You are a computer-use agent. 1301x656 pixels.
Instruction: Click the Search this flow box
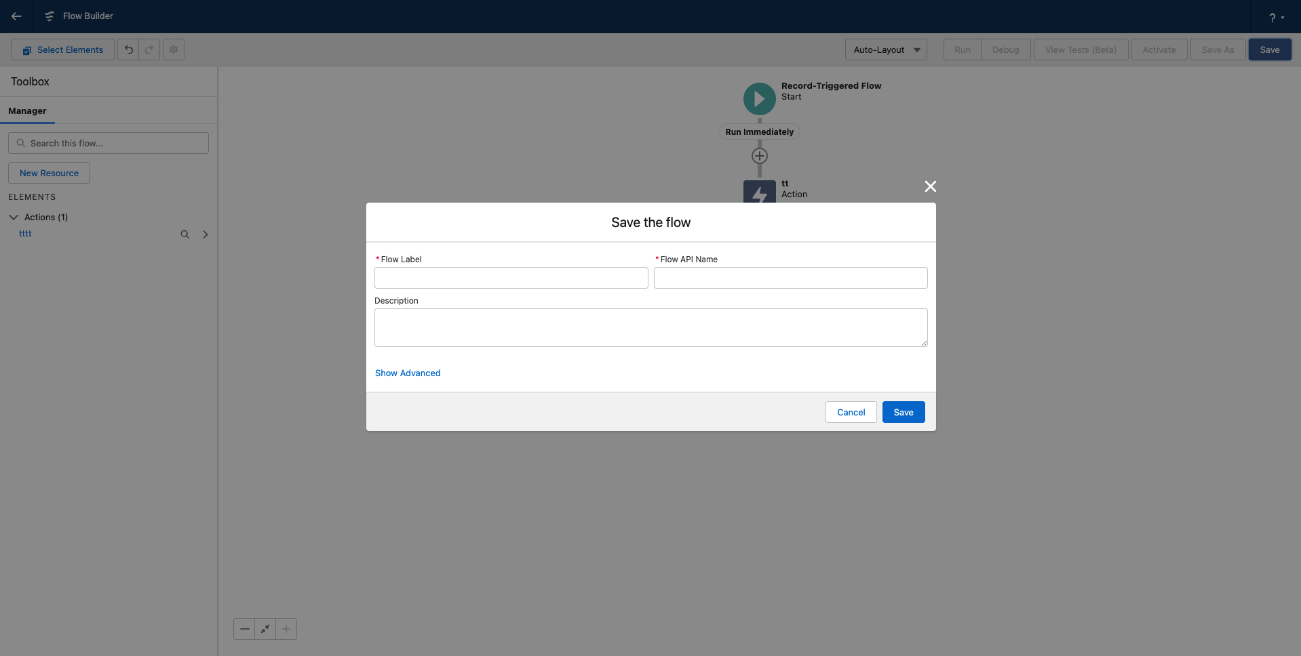108,143
